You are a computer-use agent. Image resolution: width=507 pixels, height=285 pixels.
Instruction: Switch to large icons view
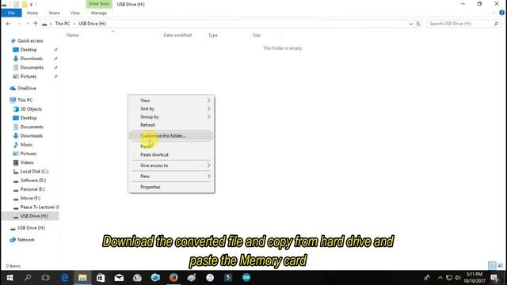click(x=500, y=266)
